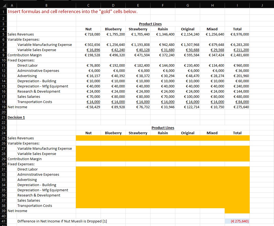Click the Decision 1 heading cell
The image size is (274, 226).
[16, 118]
